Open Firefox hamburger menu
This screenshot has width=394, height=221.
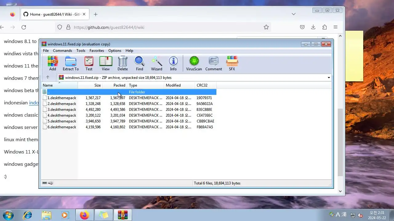click(x=336, y=27)
